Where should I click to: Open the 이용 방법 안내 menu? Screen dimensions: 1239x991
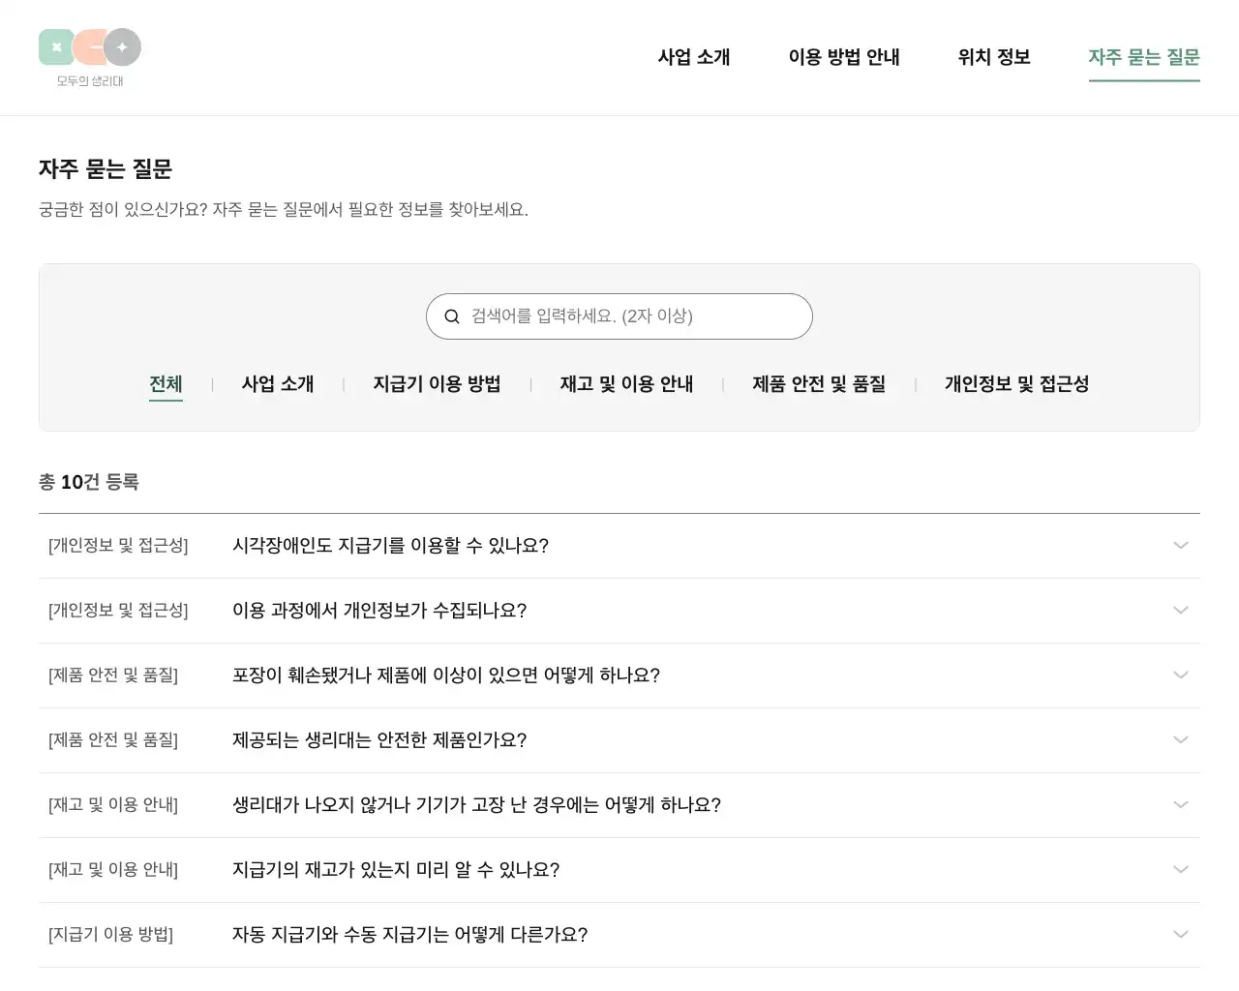[844, 57]
